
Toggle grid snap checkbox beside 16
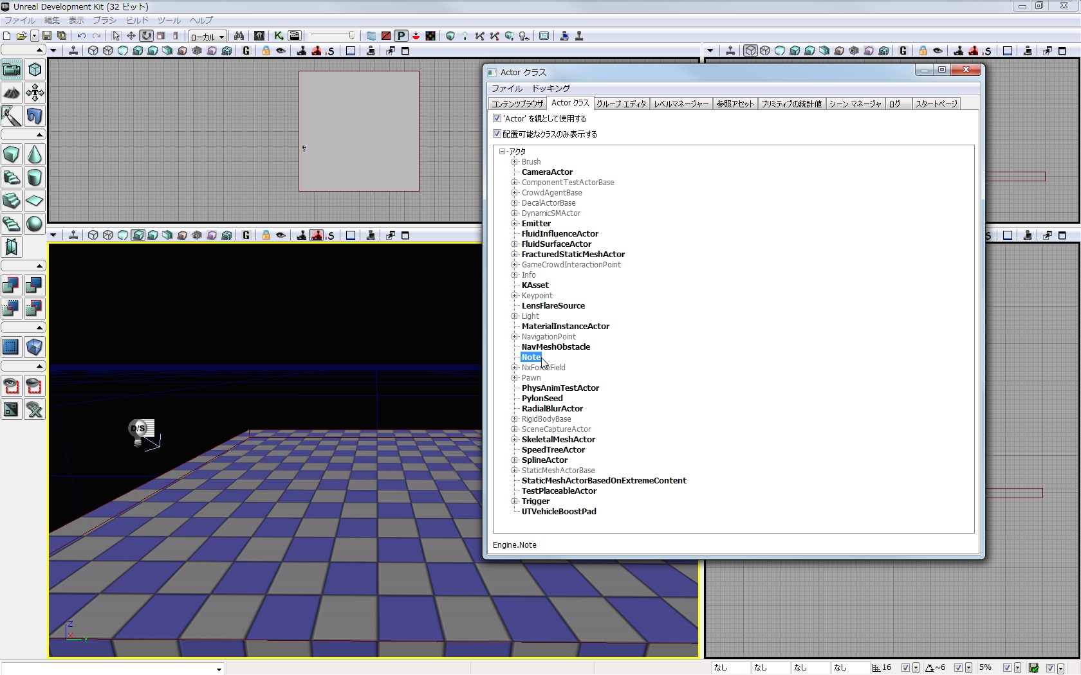click(905, 668)
